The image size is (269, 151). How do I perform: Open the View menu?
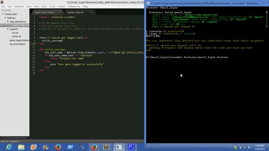tap(36, 7)
